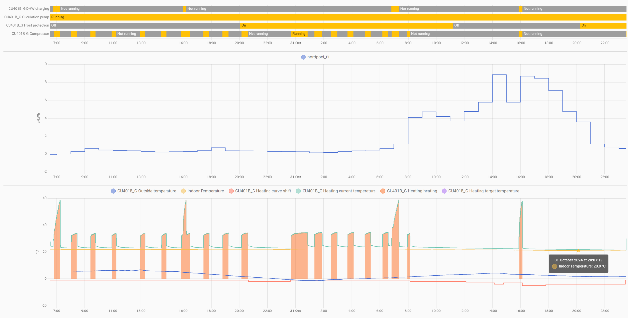Viewport: 628px width, 318px height.
Task: Toggle Indoor Temperature legend text
Action: tap(205, 191)
